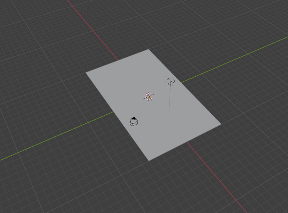Click the topmost corner of the gray plane
This screenshot has width=288, height=213.
[x=148, y=50]
